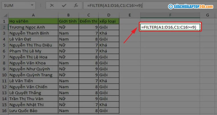This screenshot has height=115, width=217.
Task: Select column G header
Action: coord(207,15)
